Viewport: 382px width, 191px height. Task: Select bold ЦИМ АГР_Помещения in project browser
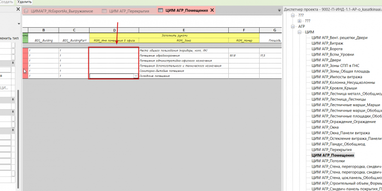coord(333,155)
